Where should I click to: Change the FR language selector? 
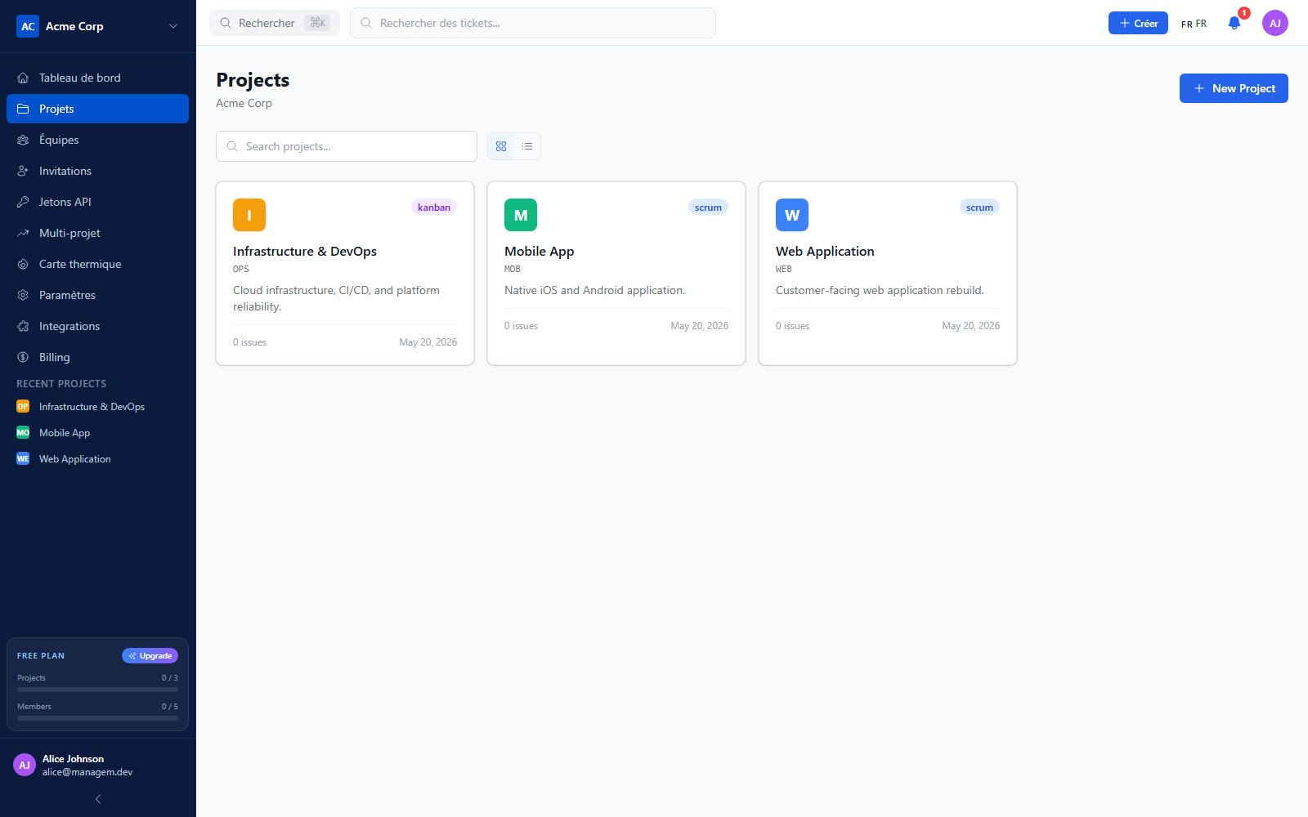click(x=1194, y=24)
